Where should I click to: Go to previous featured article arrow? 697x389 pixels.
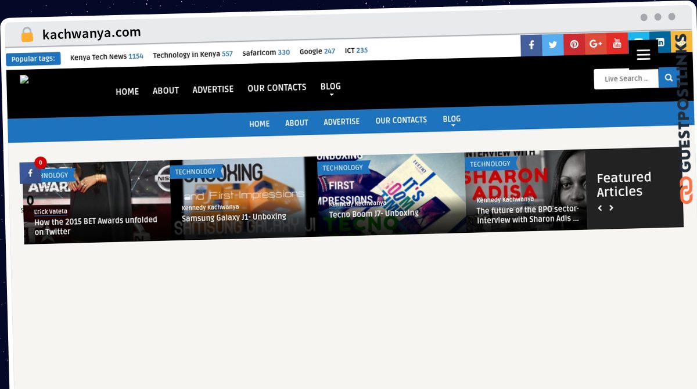600,208
